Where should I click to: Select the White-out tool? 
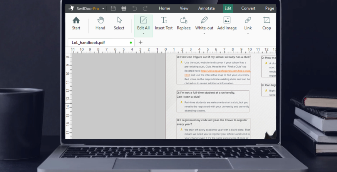[x=204, y=21]
